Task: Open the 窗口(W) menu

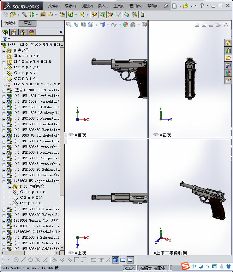Action: 136,6
